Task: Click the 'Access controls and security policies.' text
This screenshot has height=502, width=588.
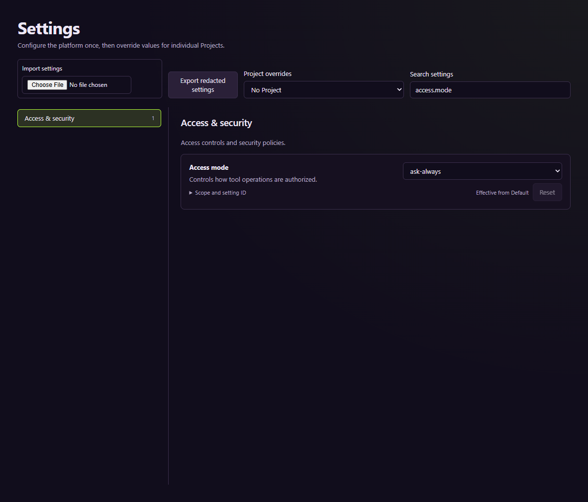Action: pyautogui.click(x=233, y=143)
